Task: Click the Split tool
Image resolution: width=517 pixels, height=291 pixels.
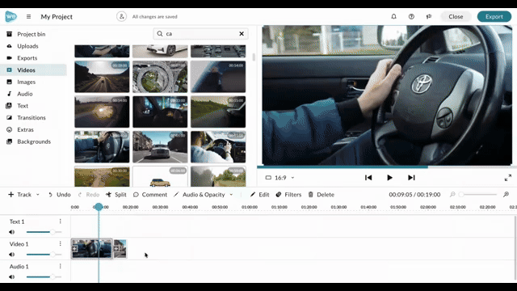Action: [x=116, y=194]
